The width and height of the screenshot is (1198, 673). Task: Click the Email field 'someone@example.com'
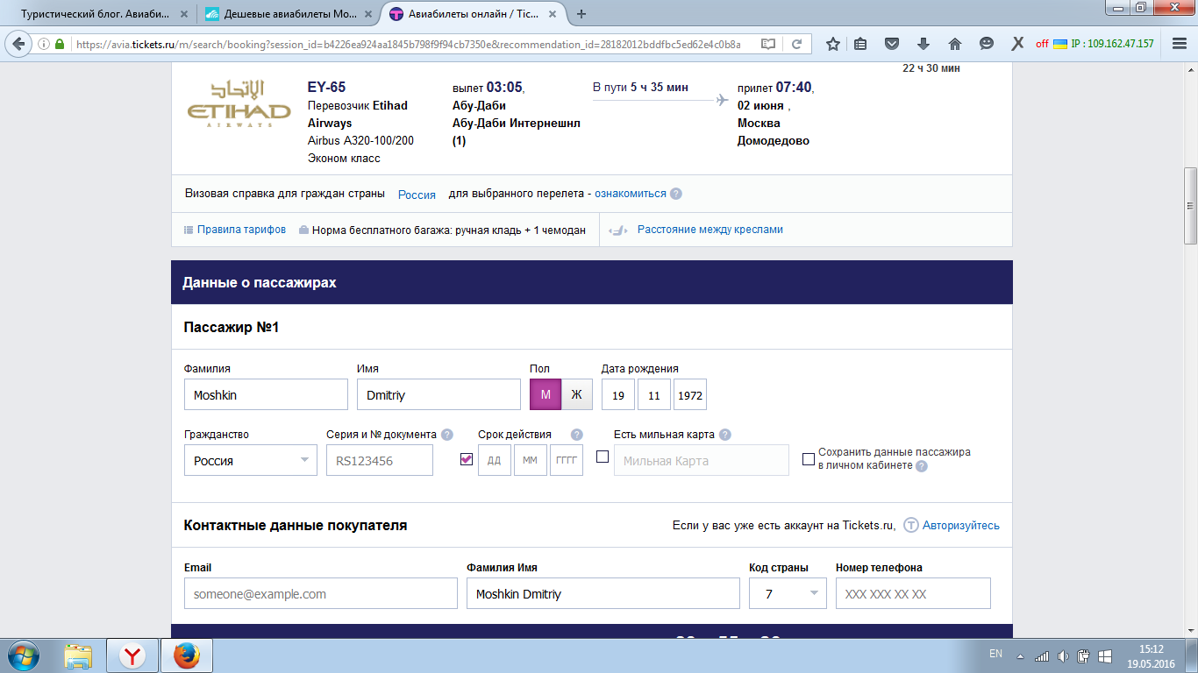(321, 593)
